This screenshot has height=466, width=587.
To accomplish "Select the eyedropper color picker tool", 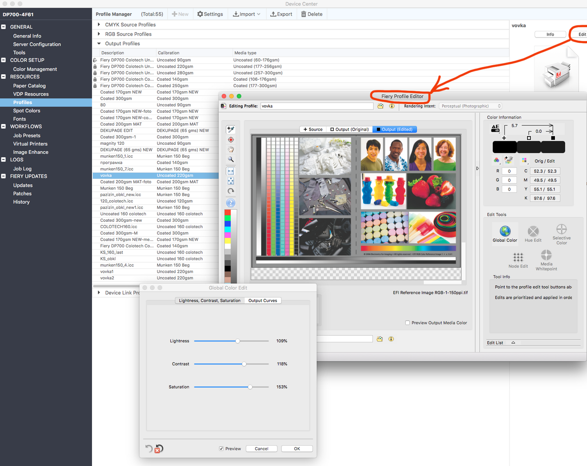I will coord(231,129).
